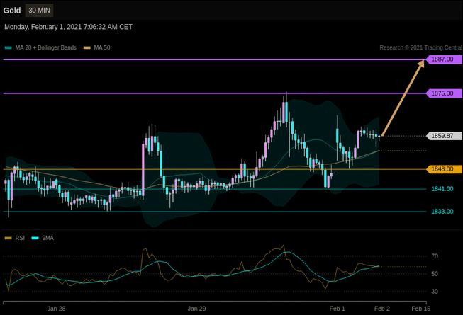This screenshot has width=463, height=315.
Task: Click the MA 20 + Bollinger Bands legend swatch
Action: pos(9,47)
